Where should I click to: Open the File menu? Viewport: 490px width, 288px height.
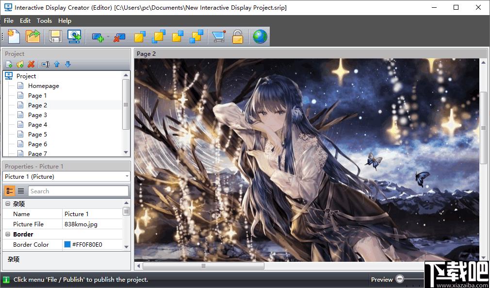(x=8, y=20)
